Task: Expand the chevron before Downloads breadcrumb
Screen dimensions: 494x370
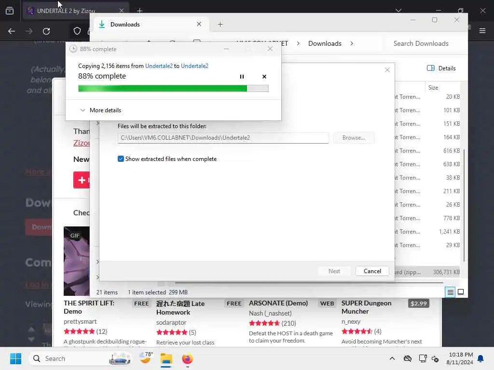Action: point(298,43)
